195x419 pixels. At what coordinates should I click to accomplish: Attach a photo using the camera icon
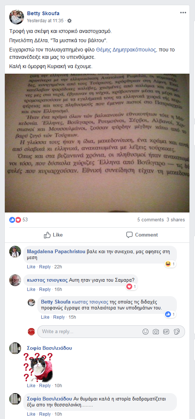point(156,332)
